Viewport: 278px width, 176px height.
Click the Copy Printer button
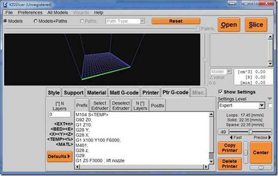pos(230,148)
